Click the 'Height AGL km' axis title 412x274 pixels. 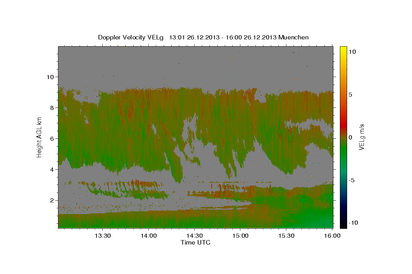[39, 137]
